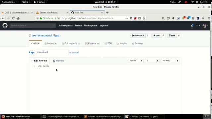Image resolution: width=212 pixels, height=119 pixels.
Task: Click the Pocket save icon in the URL bar
Action: click(131, 18)
